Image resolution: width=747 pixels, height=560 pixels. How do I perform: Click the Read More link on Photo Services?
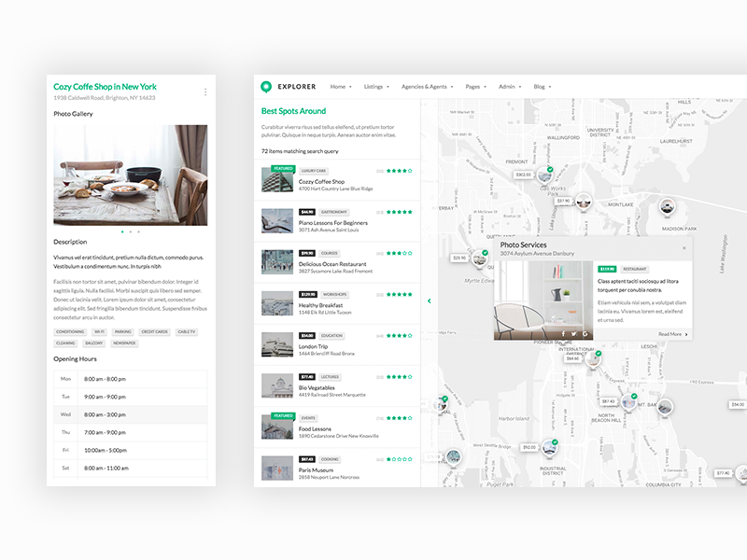coord(669,334)
